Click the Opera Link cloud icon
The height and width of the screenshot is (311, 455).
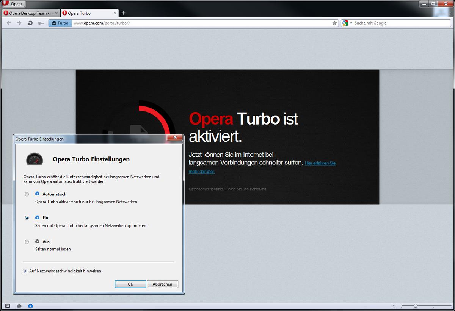coord(19,306)
